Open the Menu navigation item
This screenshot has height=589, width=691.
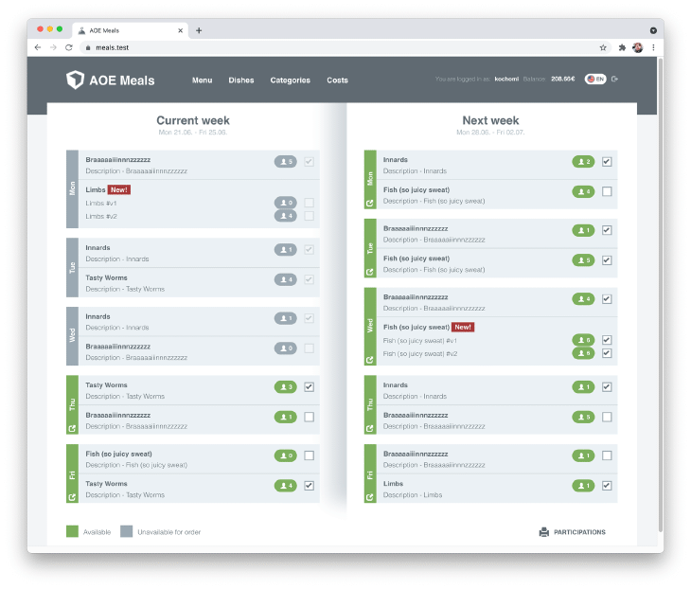[202, 80]
